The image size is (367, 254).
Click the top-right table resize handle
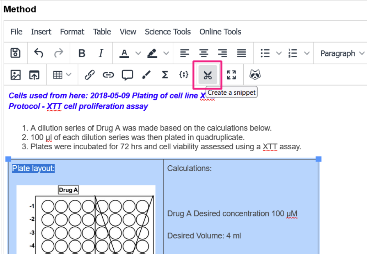tap(318, 159)
